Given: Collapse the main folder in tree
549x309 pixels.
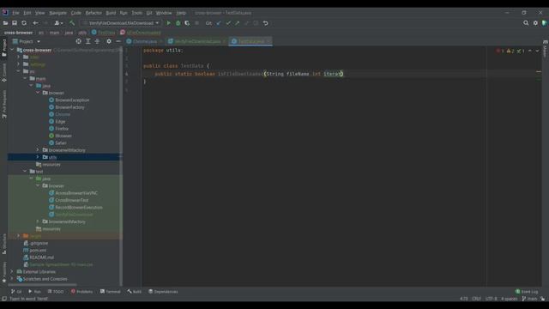Looking at the screenshot, I should click(25, 78).
